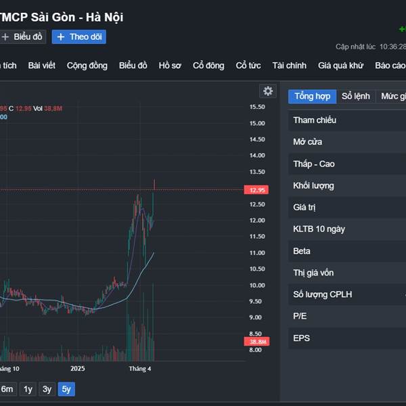406x406 pixels.
Task: Click the Mở cửa row
Action: 347,142
